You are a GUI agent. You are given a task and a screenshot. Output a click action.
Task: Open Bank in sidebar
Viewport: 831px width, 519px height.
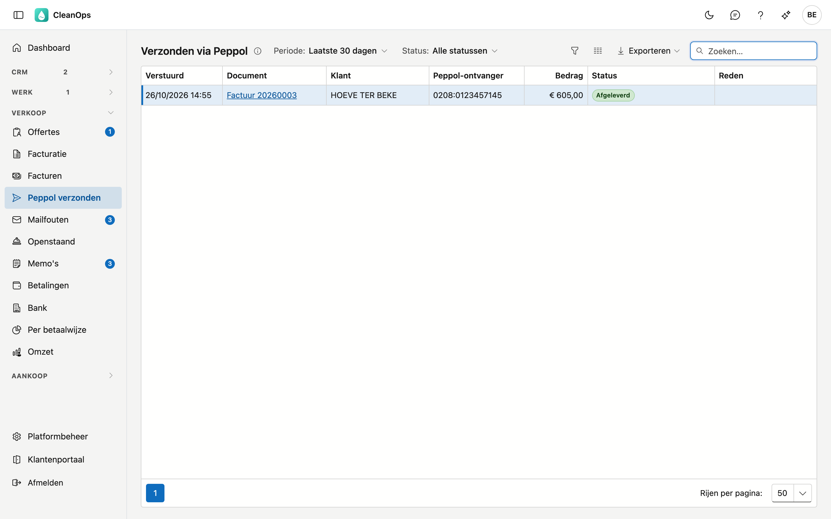click(63, 308)
